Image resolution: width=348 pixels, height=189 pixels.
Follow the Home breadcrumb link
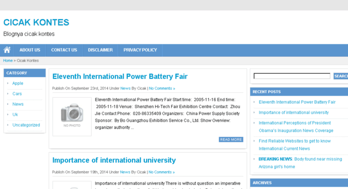tap(8, 60)
